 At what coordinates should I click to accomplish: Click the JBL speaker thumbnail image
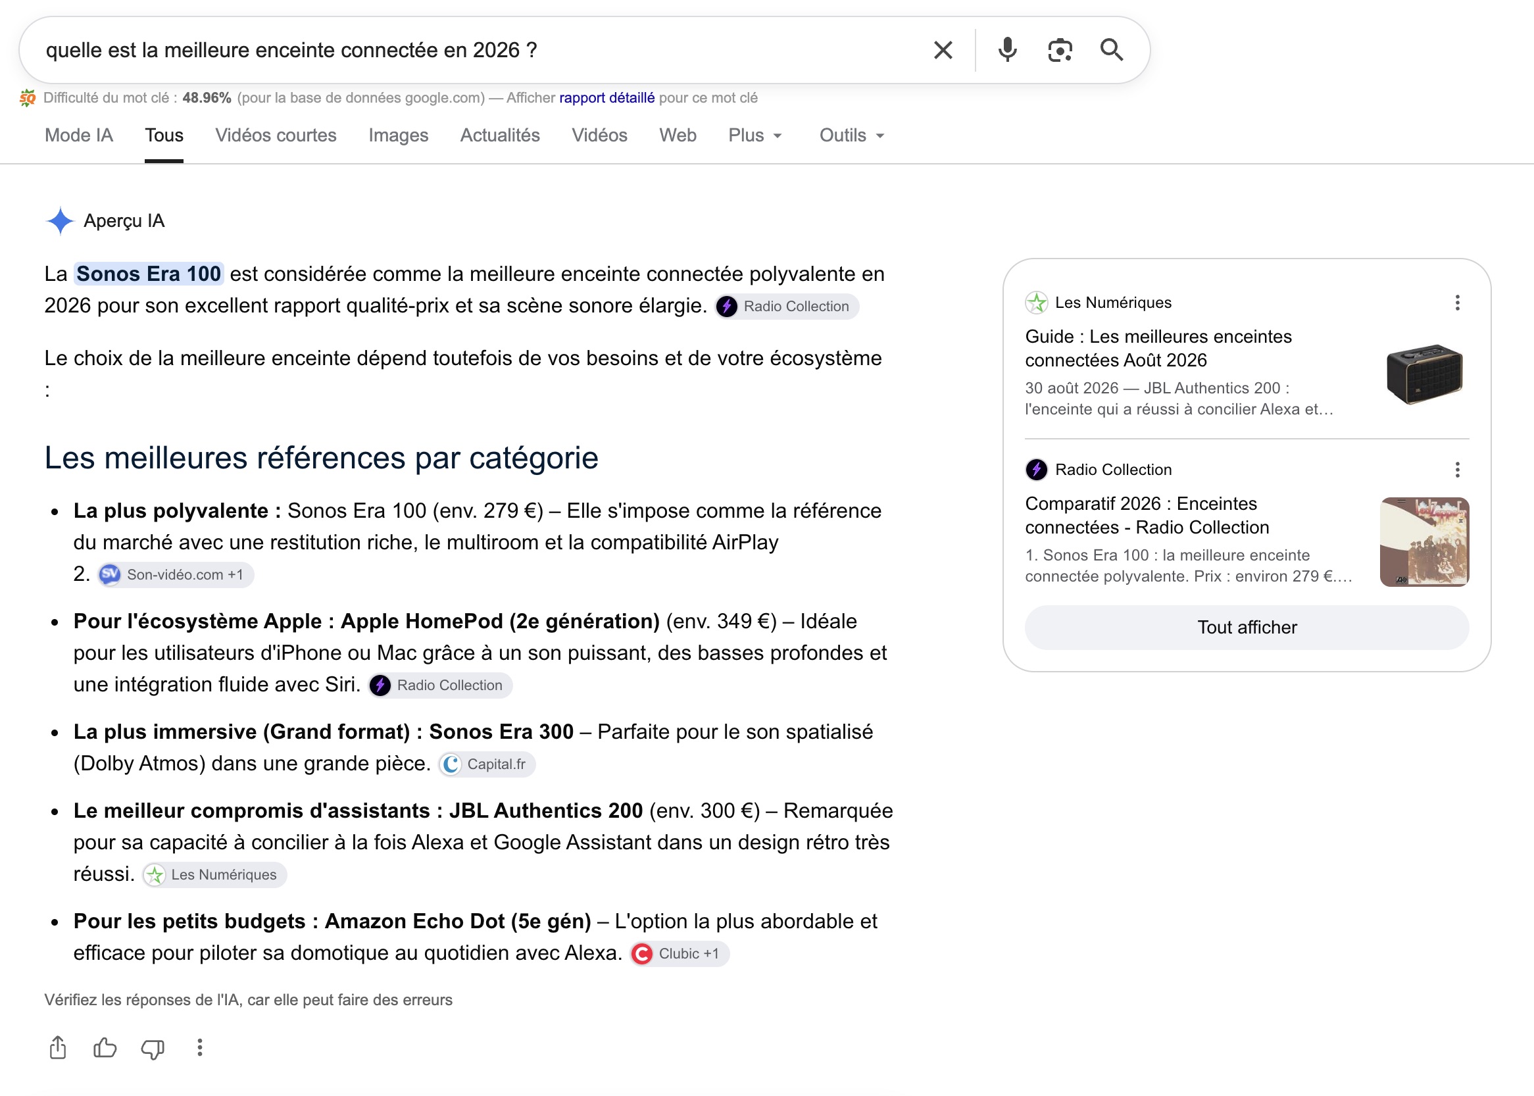click(x=1424, y=374)
